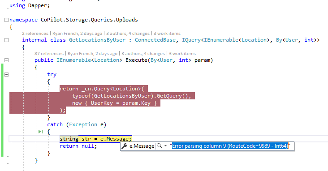328x171 pixels.
Task: Click the green run-to-click arrow icon
Action: tap(41, 132)
